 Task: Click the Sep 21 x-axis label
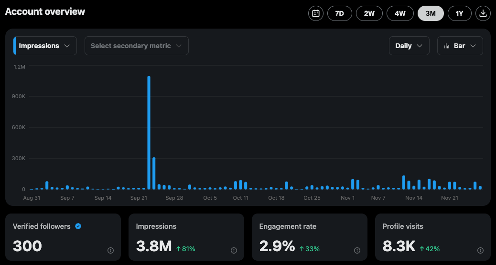[x=139, y=198]
